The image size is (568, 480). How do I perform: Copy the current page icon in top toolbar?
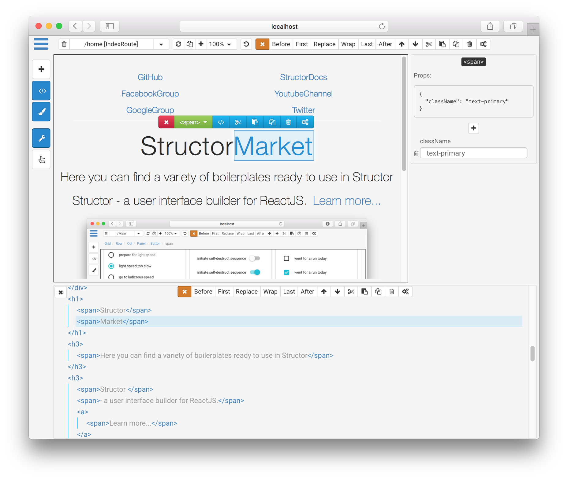tap(190, 44)
